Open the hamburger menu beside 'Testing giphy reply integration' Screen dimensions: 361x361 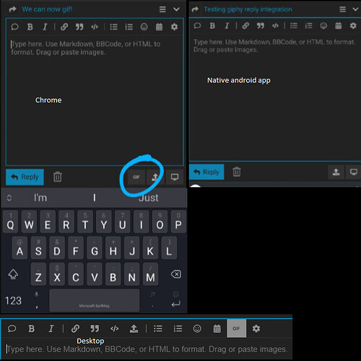(342, 9)
